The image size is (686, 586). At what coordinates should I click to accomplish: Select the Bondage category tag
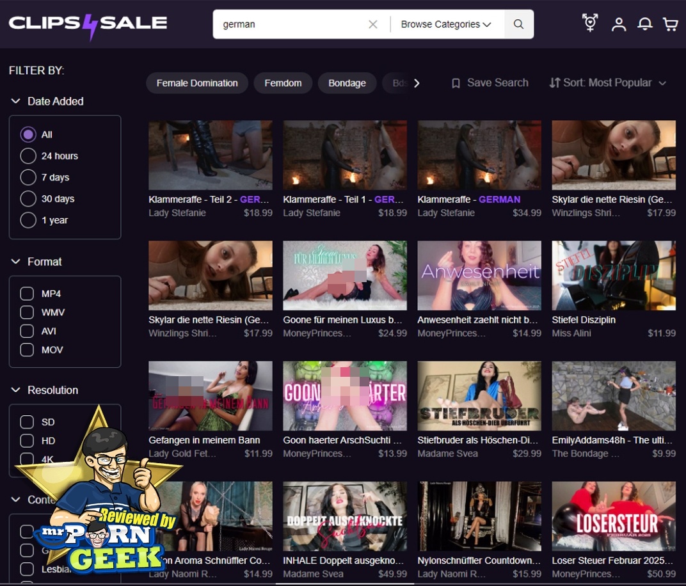347,83
